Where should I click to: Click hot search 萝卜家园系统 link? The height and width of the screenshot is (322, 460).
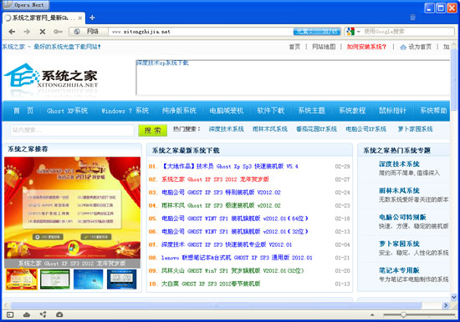(415, 129)
